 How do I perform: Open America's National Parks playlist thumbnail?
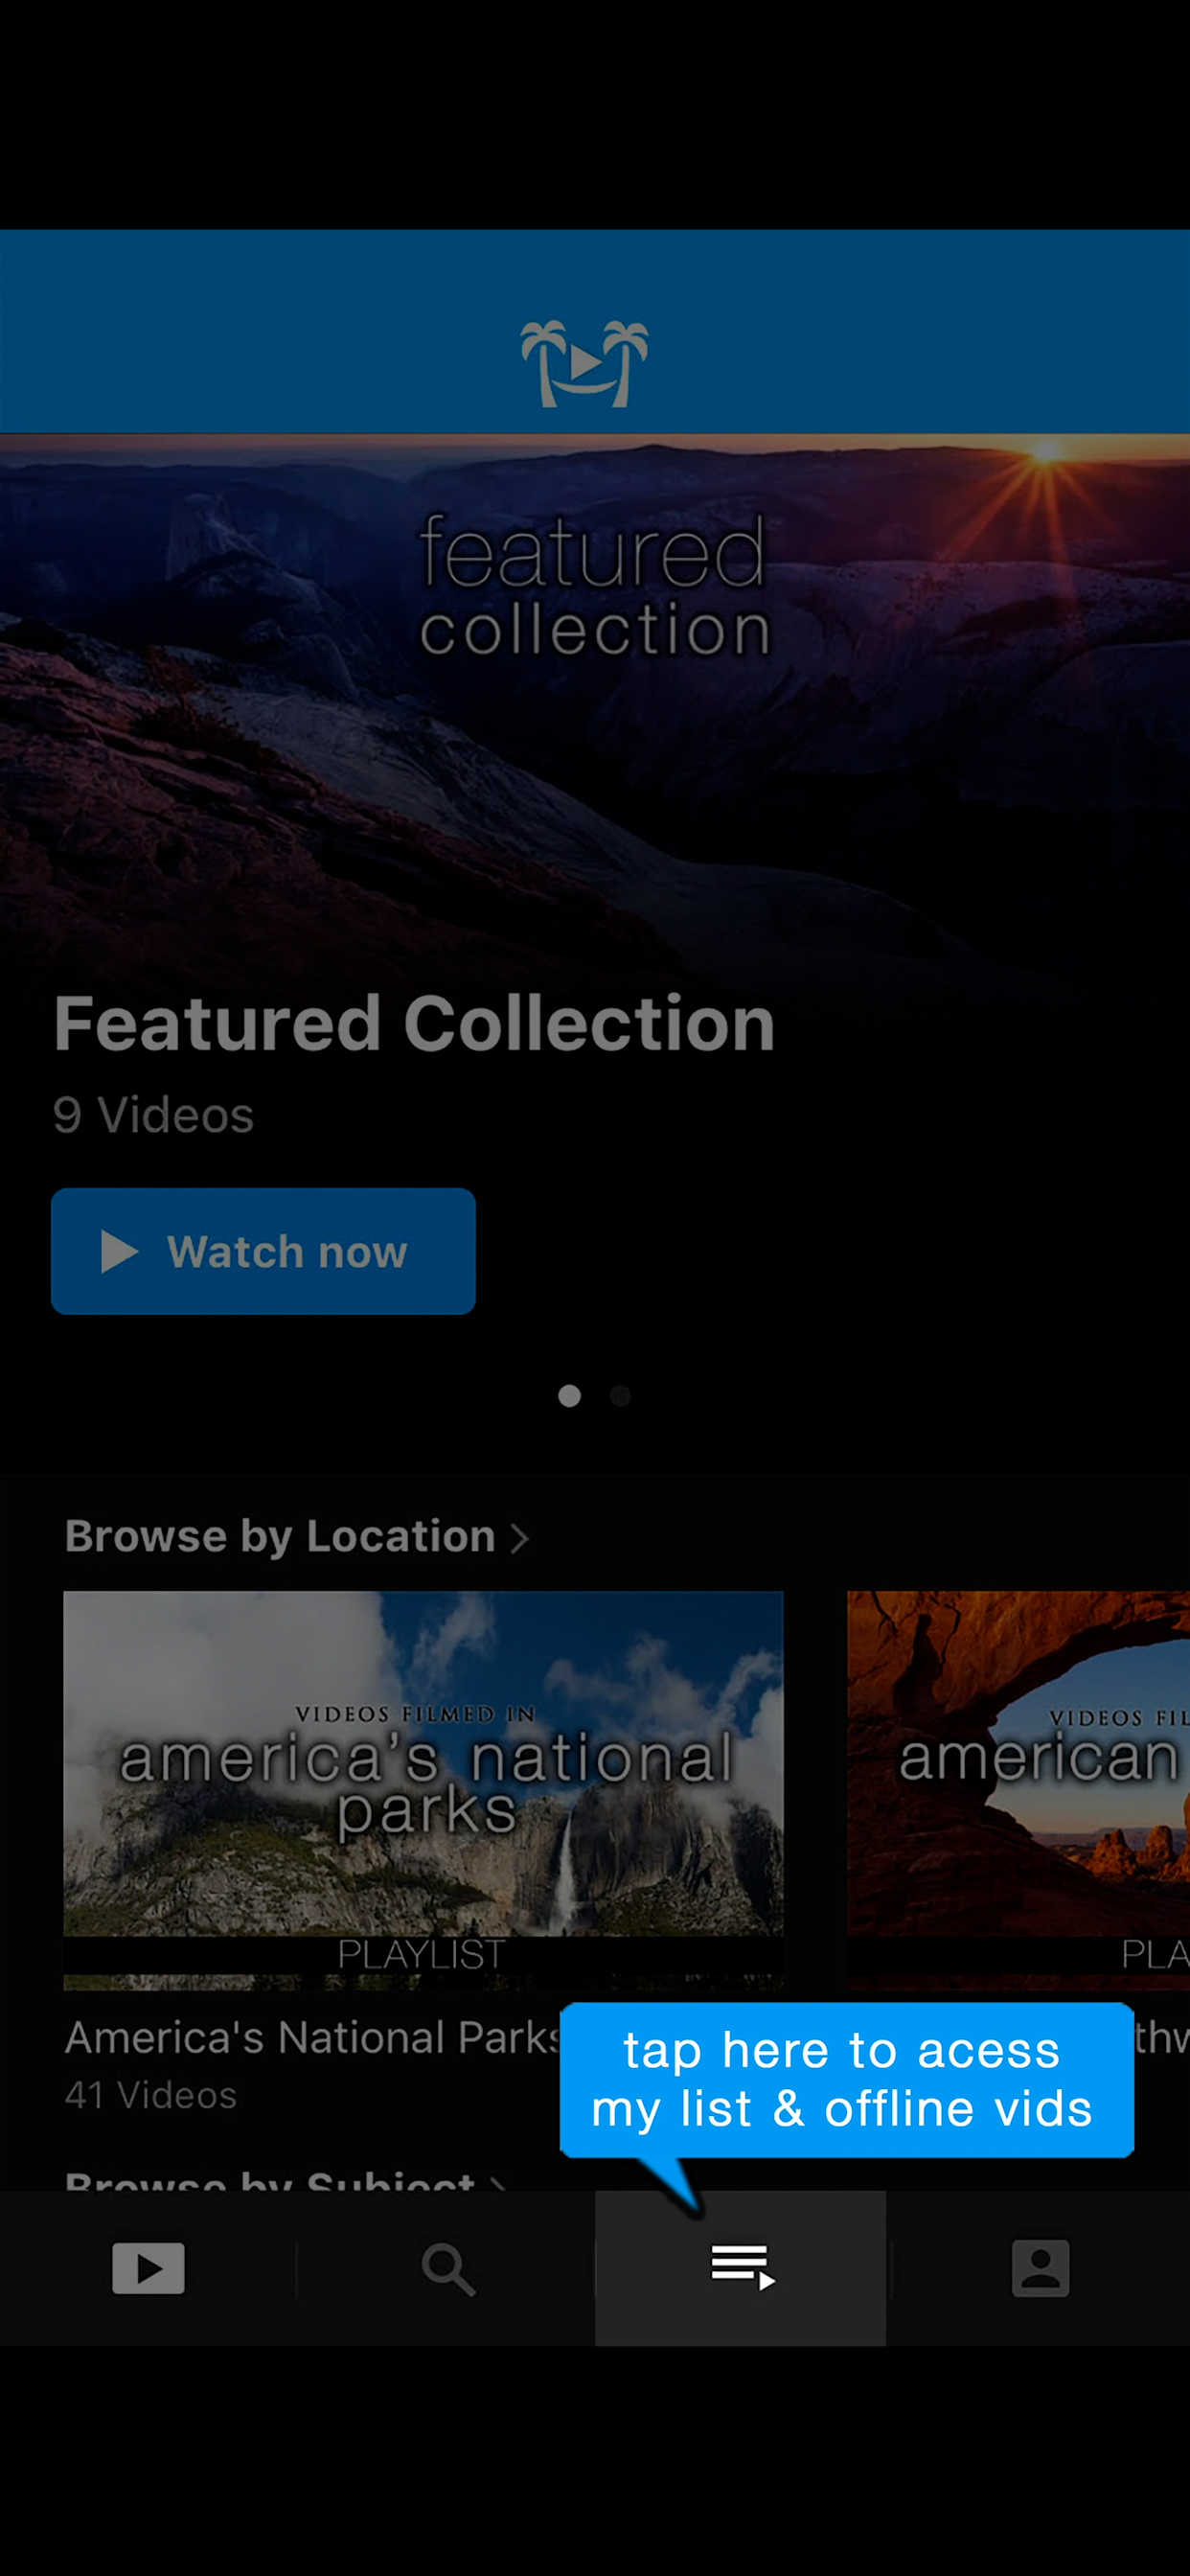click(x=423, y=1789)
